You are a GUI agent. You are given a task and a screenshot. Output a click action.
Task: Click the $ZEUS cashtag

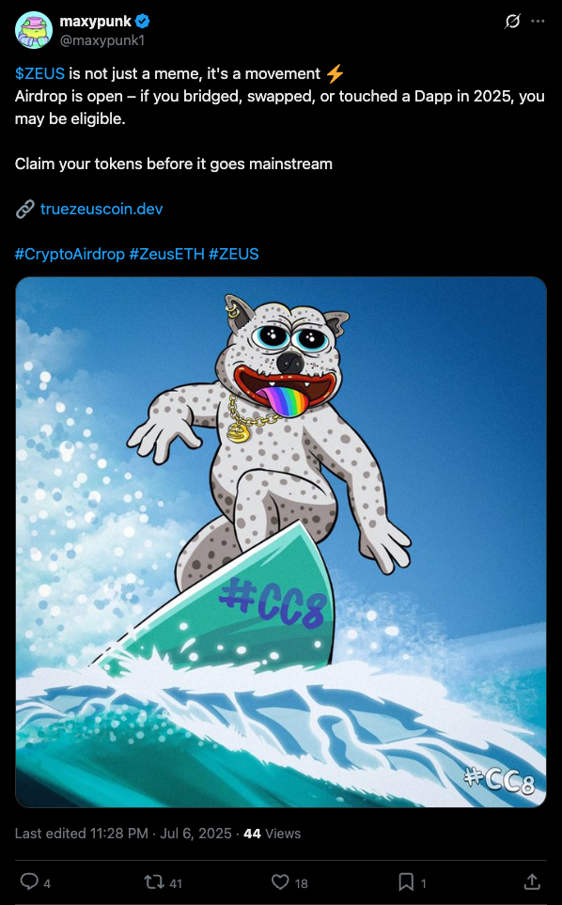click(39, 74)
